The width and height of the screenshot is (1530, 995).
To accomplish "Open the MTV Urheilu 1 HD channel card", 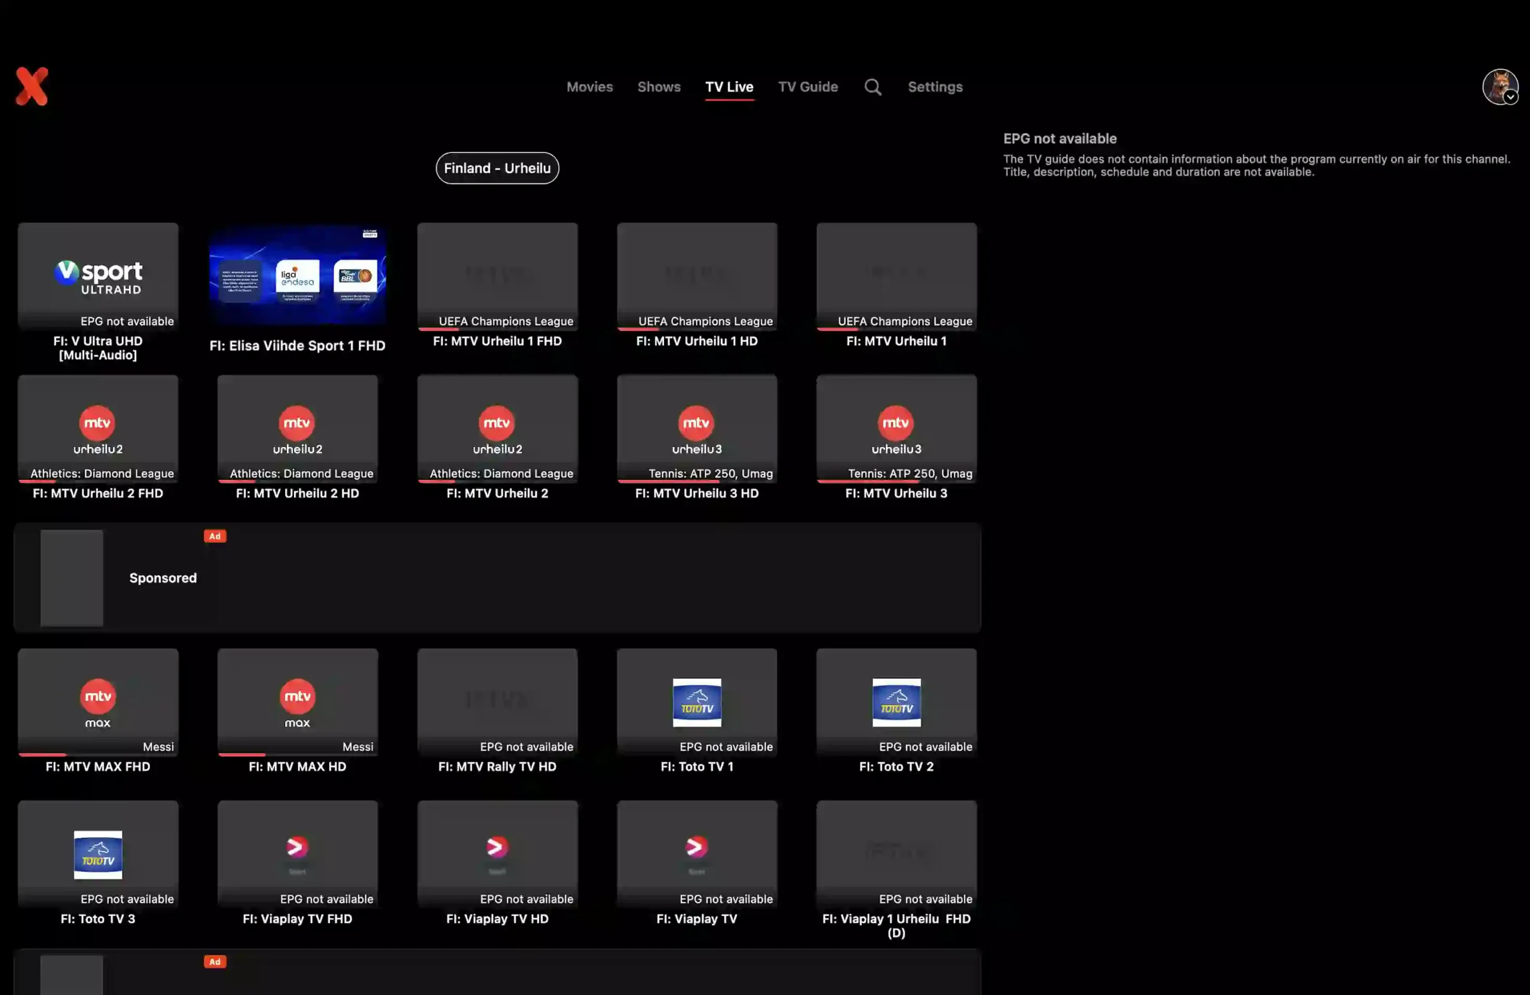I will click(x=697, y=276).
